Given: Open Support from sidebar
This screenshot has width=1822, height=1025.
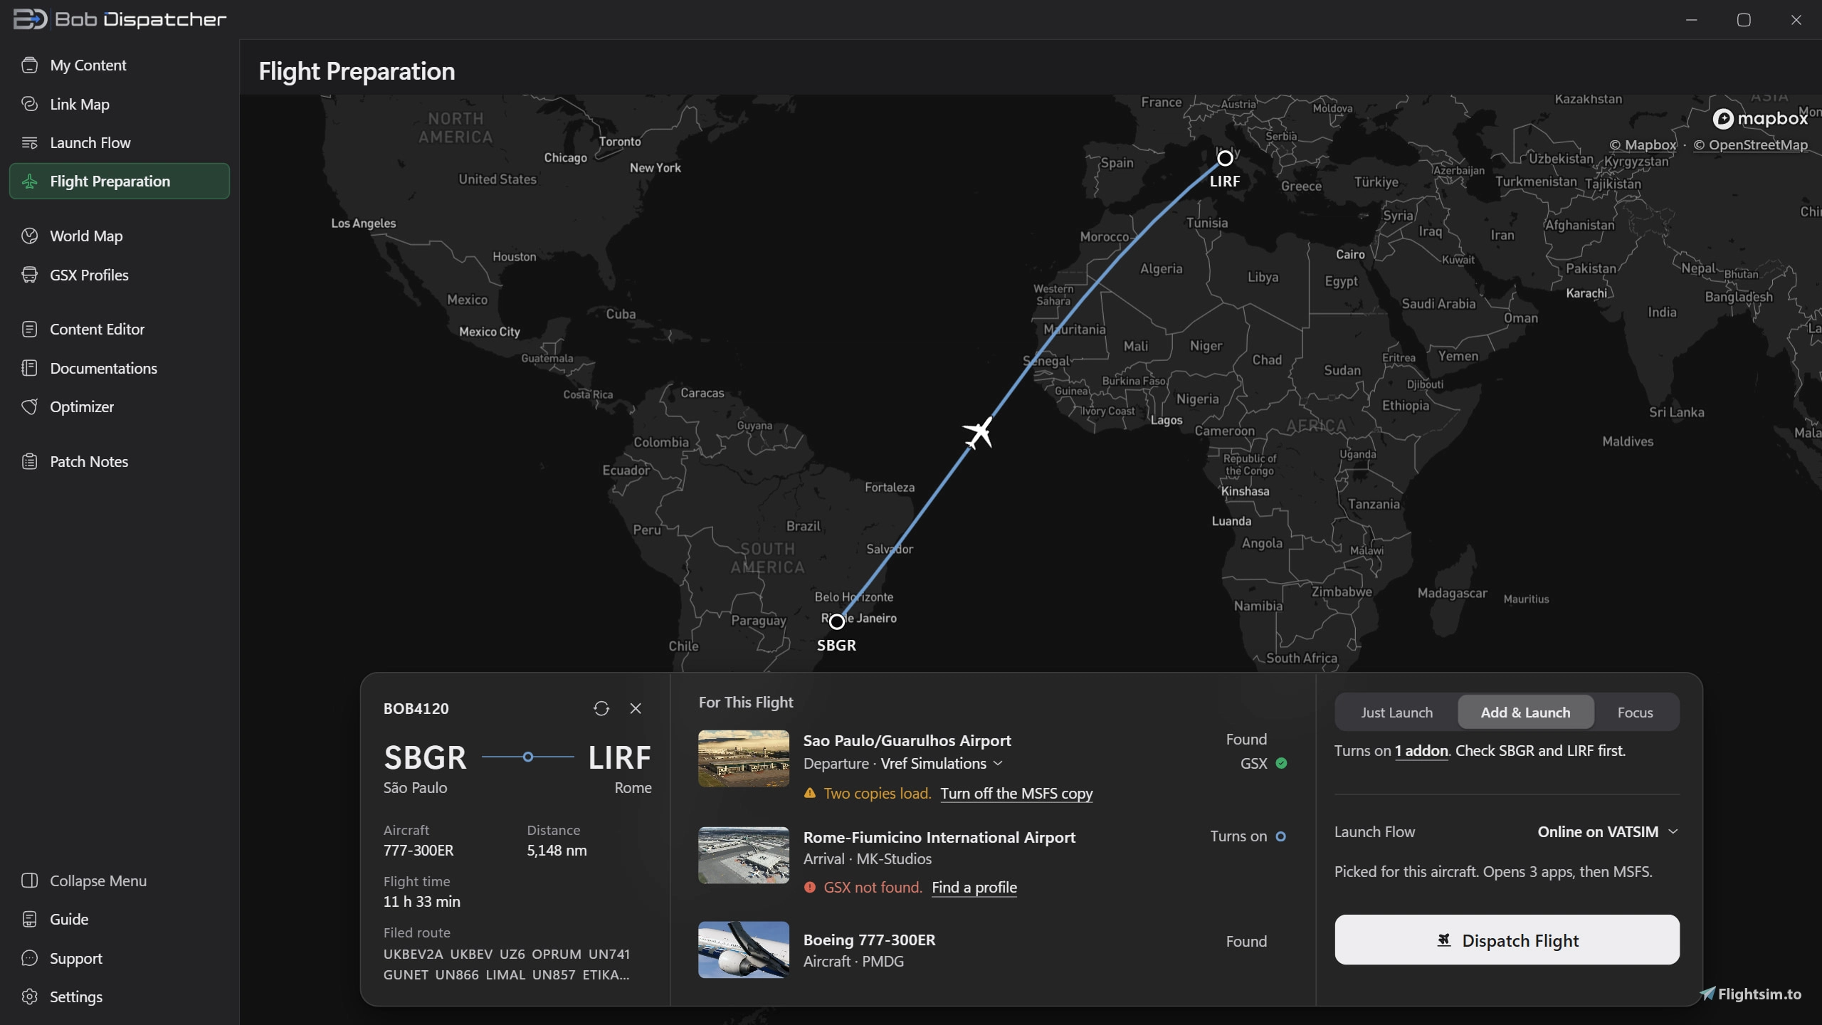Looking at the screenshot, I should coord(119,958).
